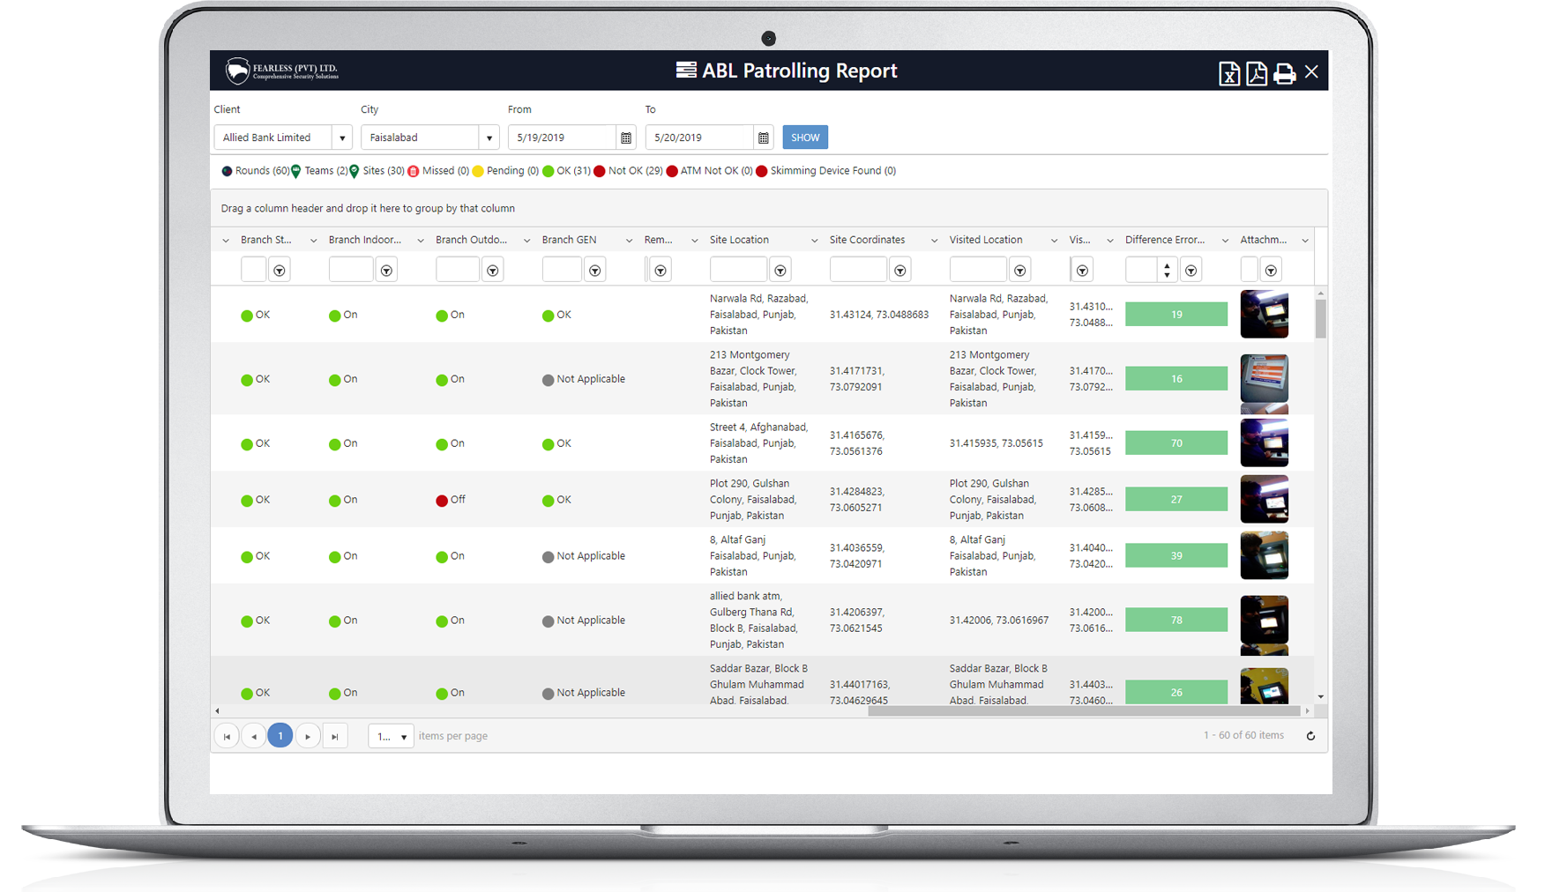Screen dimensions: 1545x892
Task: Click filter icon for Branch Outdoor column
Action: (493, 271)
